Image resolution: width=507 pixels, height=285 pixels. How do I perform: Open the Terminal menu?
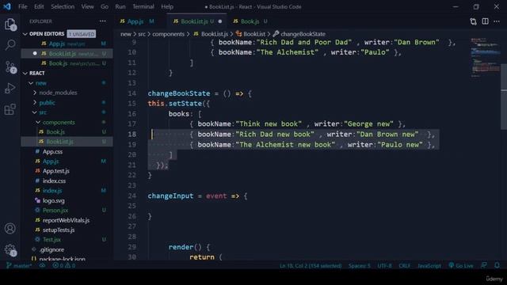(143, 6)
